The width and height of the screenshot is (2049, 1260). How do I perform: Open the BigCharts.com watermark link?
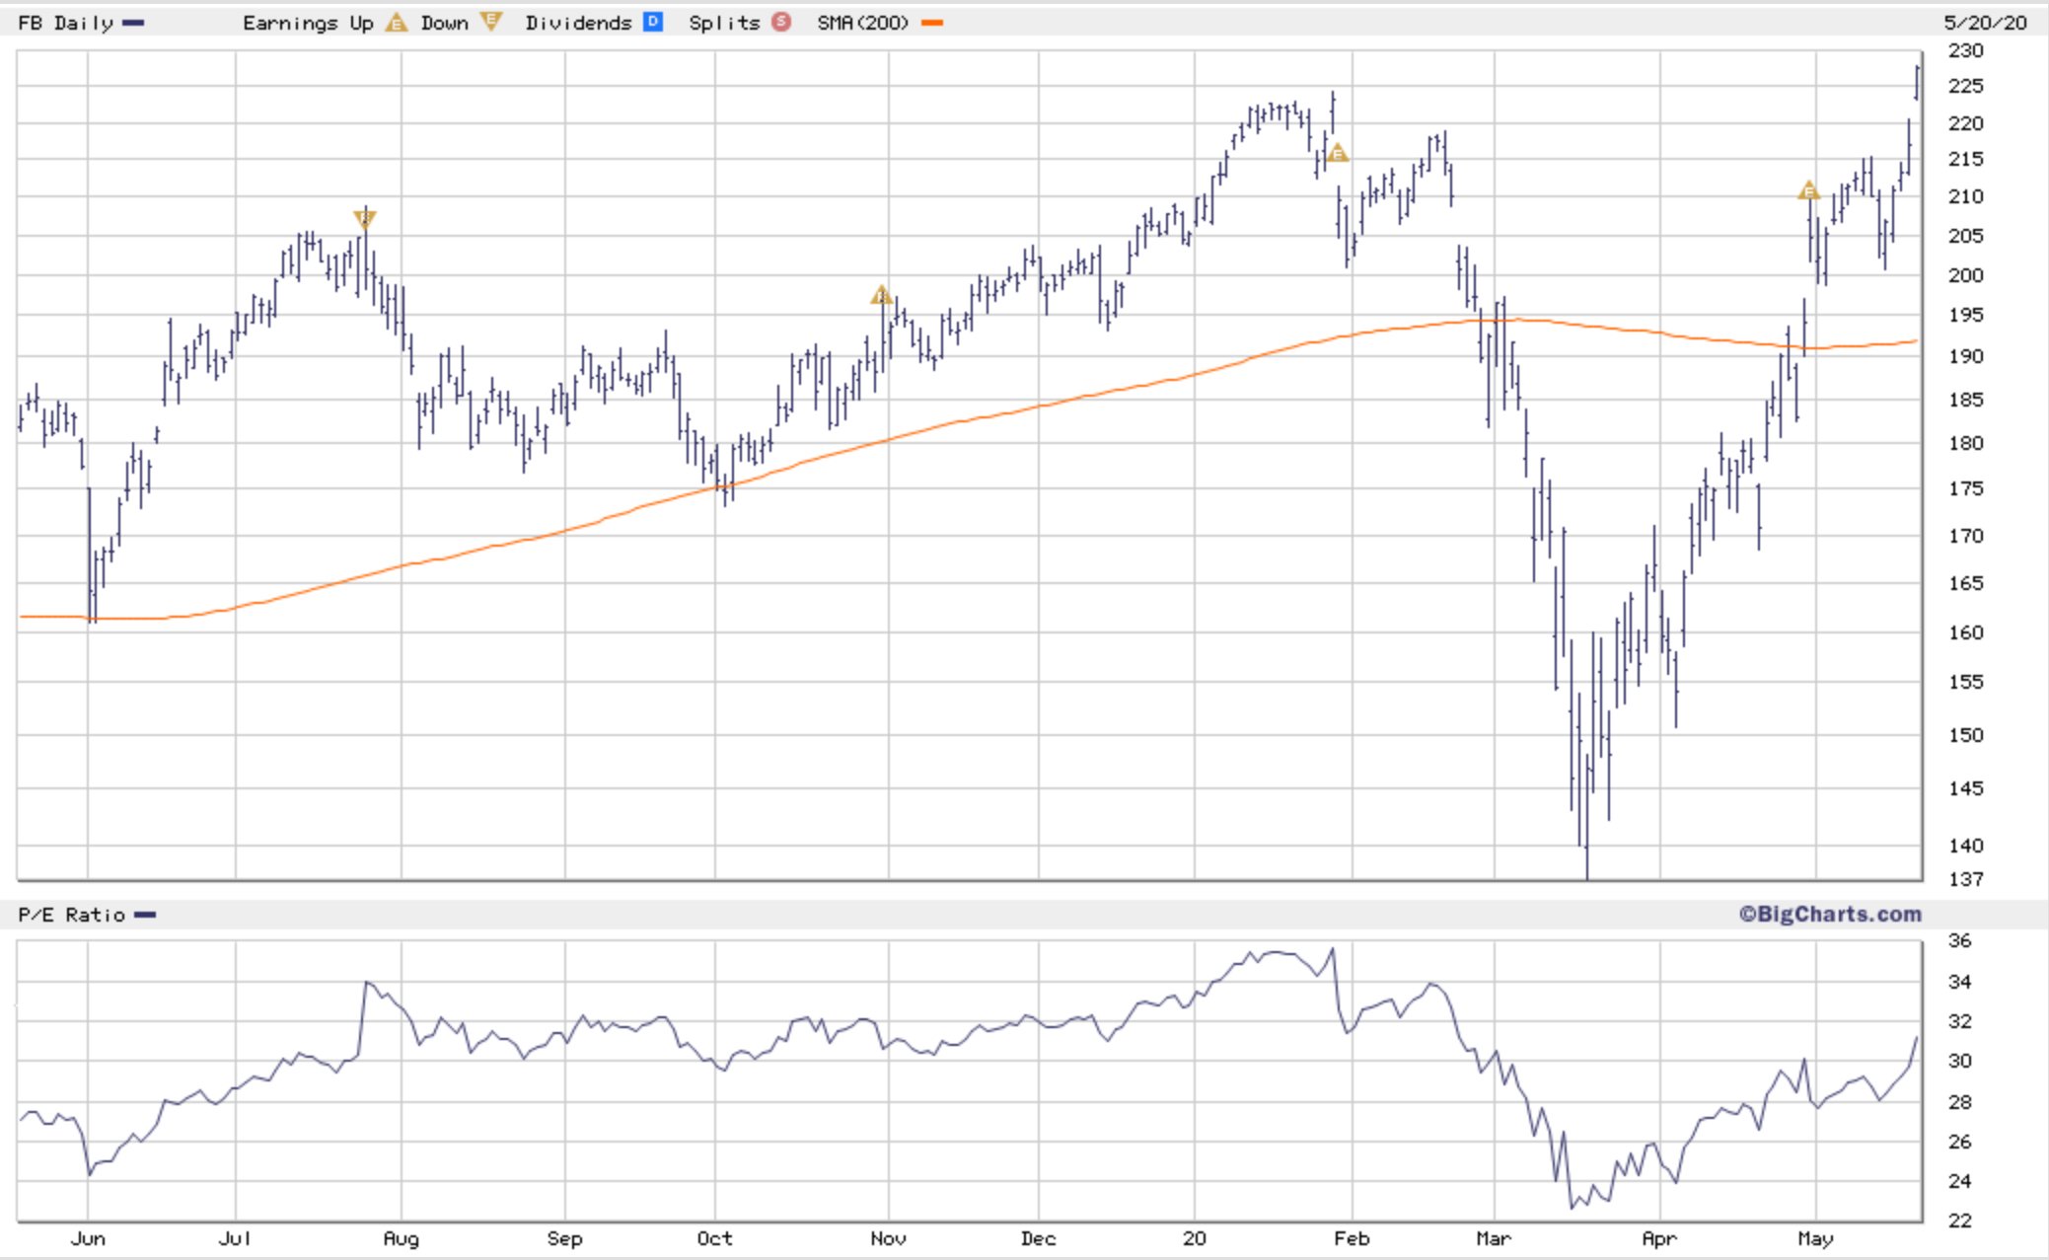coord(1829,914)
